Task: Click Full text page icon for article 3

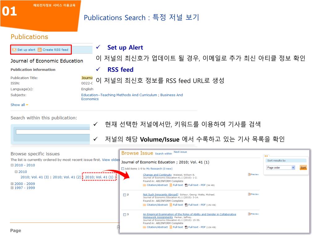Action: pyautogui.click(x=171, y=227)
